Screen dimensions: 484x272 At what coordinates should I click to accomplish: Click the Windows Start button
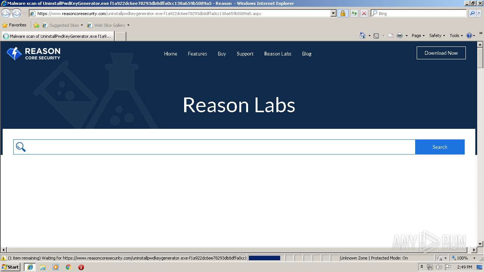(x=11, y=267)
